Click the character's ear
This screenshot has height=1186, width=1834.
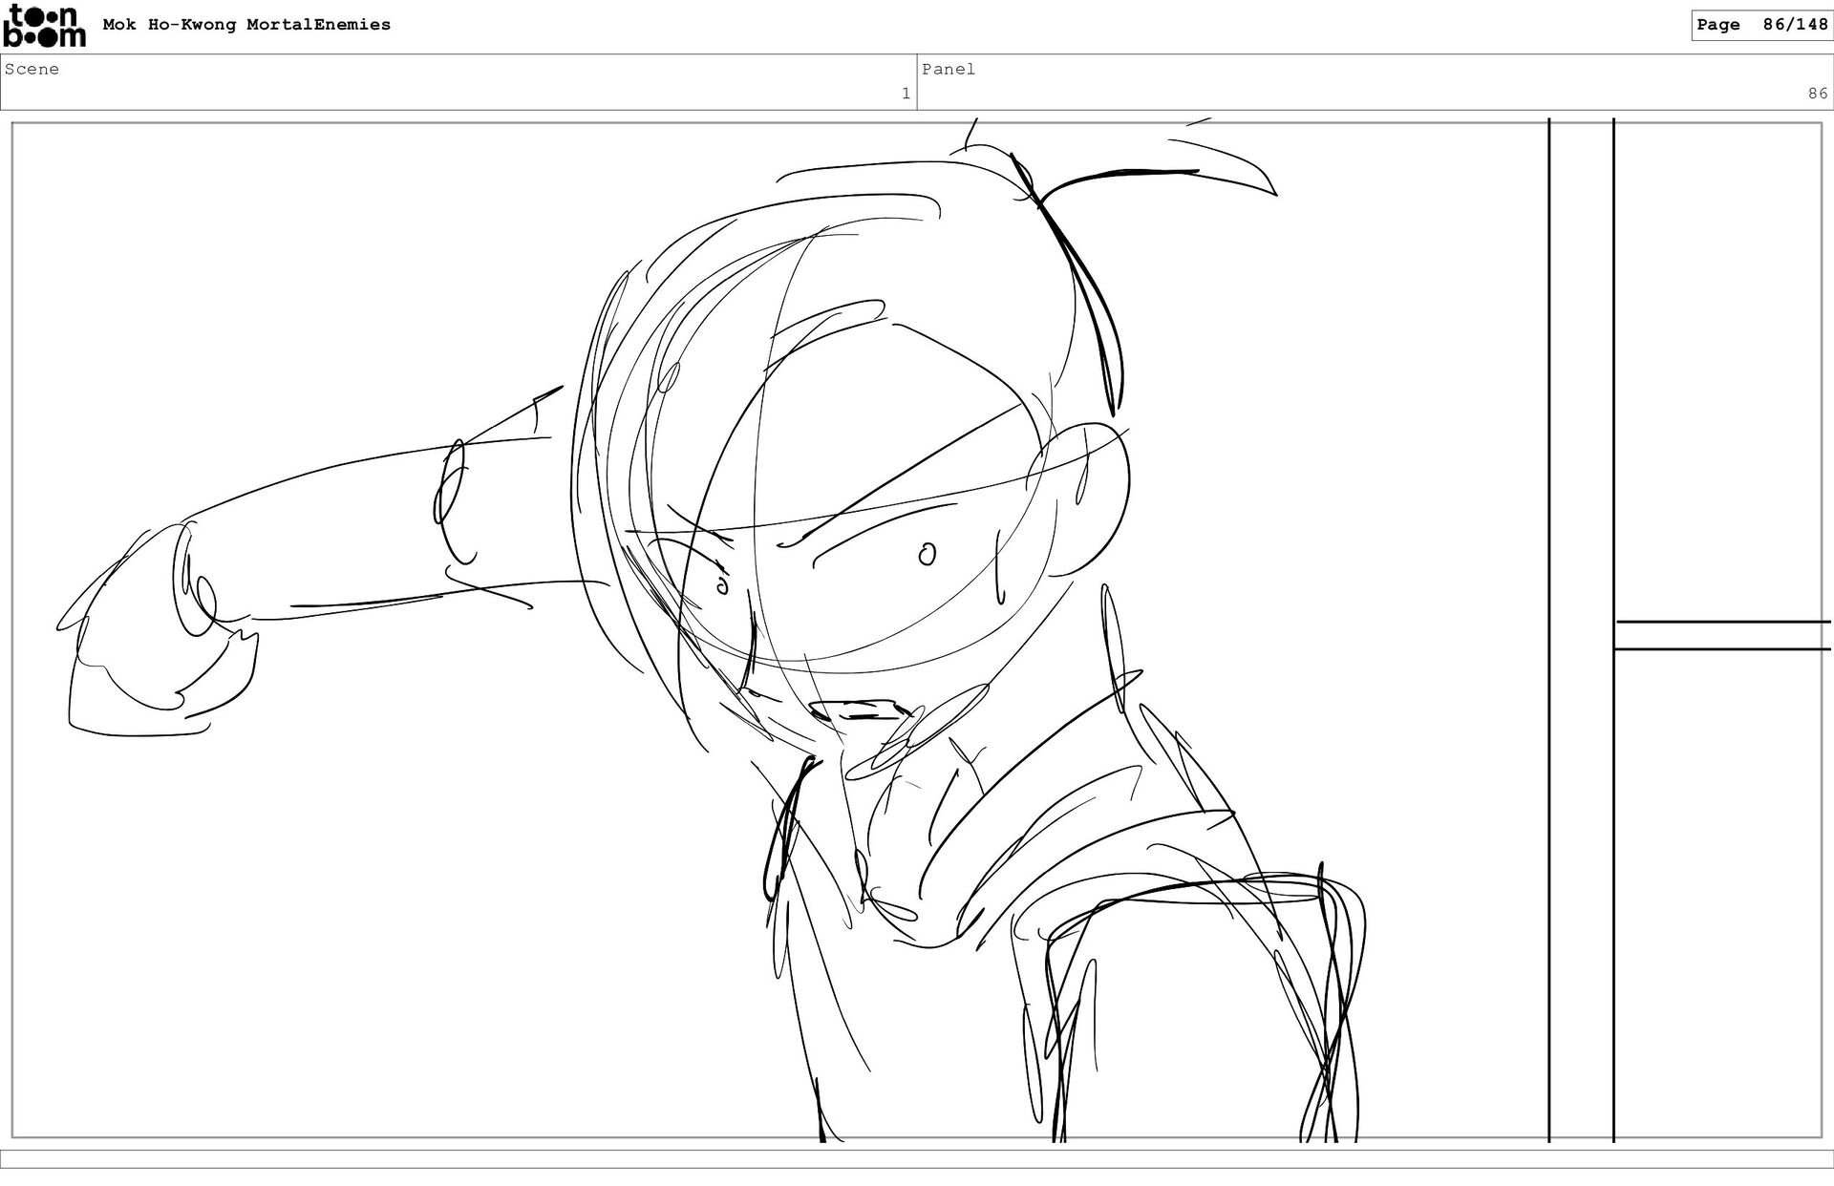1084,497
